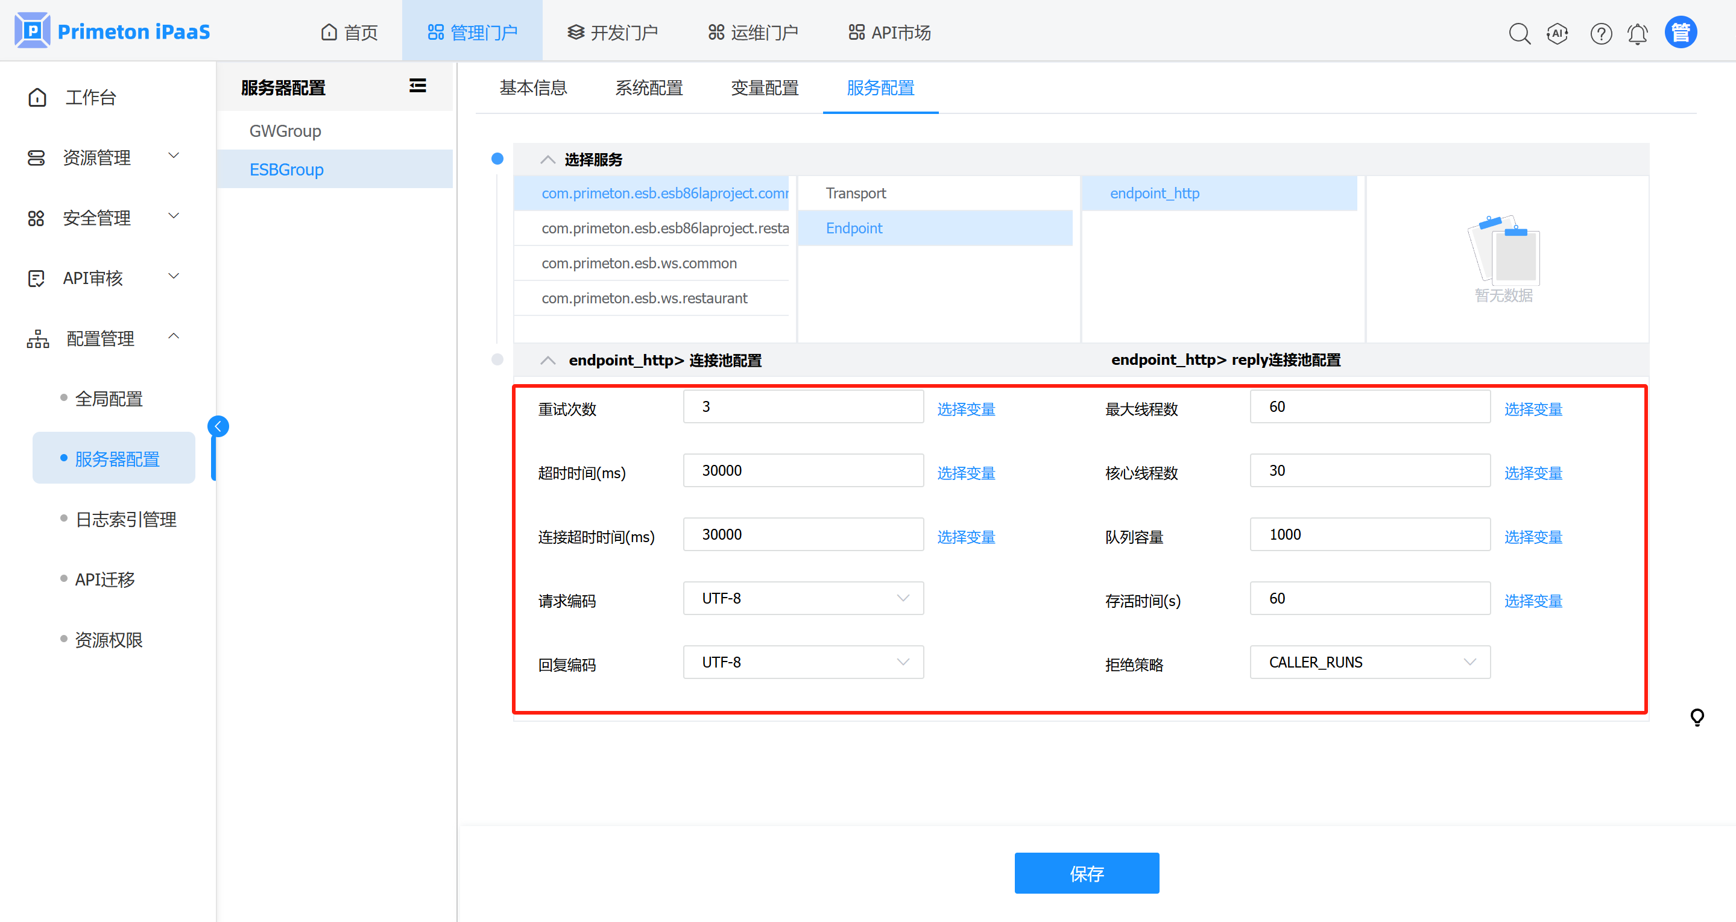Click the 超时时间(ms) input field
Viewport: 1736px width, 922px height.
tap(803, 470)
